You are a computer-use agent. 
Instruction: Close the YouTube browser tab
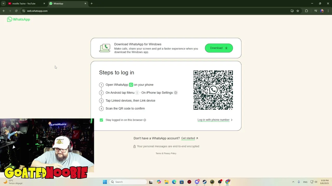pyautogui.click(x=44, y=4)
